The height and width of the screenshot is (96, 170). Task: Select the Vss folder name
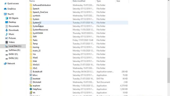click(x=34, y=54)
